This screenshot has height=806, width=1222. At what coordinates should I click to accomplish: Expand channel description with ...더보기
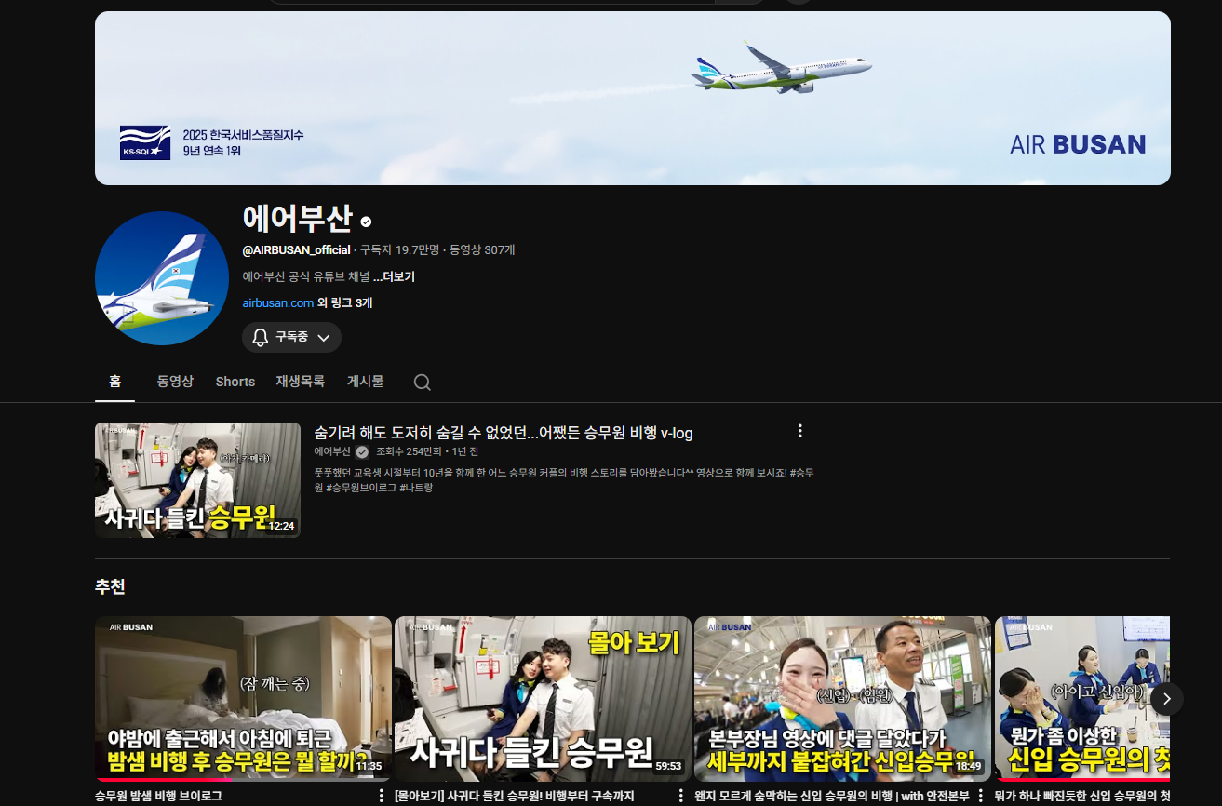394,276
